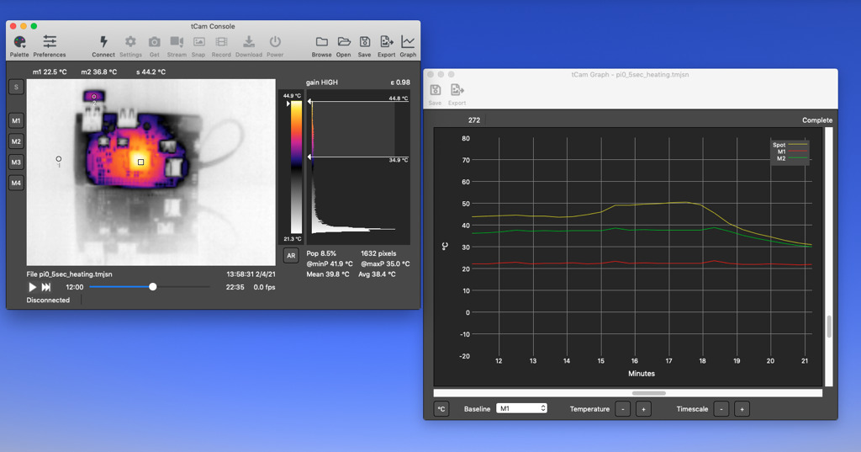Toggle the S spot meter button

pos(16,87)
